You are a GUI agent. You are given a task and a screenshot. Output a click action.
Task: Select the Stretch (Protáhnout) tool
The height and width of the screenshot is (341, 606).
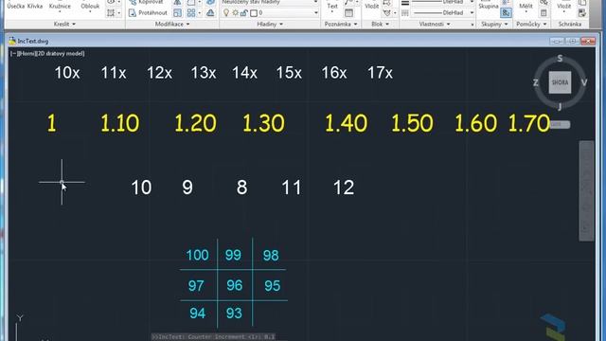coord(148,13)
